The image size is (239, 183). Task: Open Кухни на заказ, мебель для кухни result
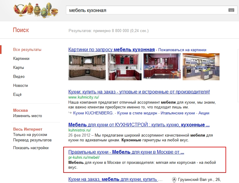(115, 179)
